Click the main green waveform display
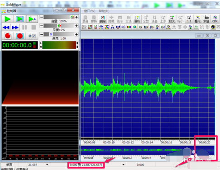Screen dimensions: 220x170 pos(148,88)
